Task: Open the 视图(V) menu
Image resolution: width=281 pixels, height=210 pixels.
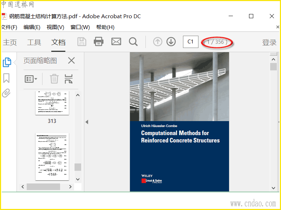Action: (55, 27)
